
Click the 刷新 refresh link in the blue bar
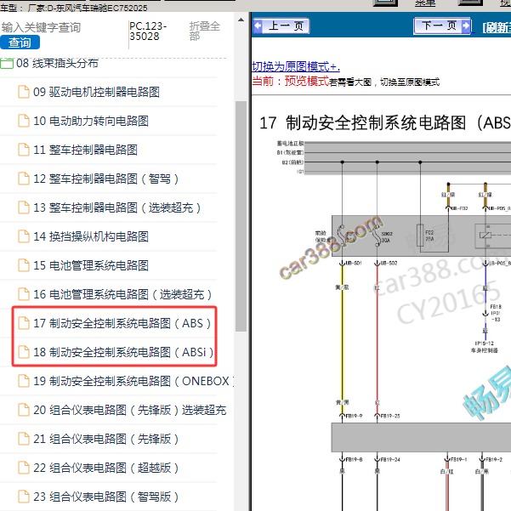[x=497, y=28]
